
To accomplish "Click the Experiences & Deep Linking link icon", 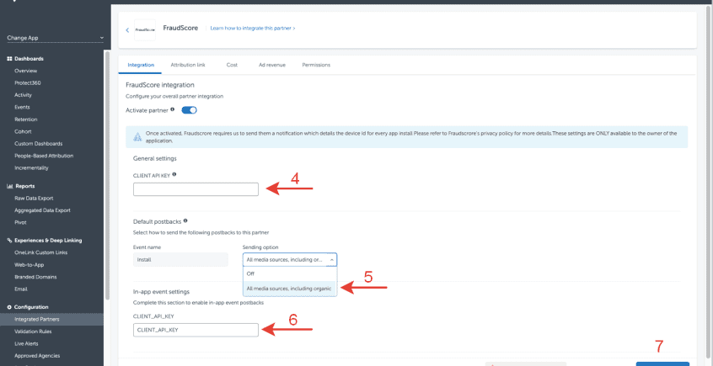I will 9,241.
